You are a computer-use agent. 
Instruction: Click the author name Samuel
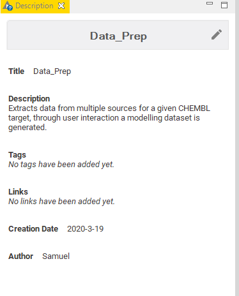[56, 256]
